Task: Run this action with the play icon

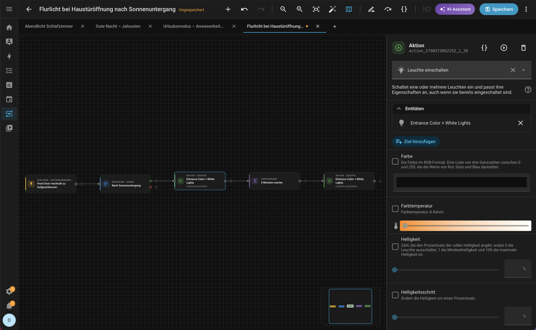Action: (x=504, y=48)
